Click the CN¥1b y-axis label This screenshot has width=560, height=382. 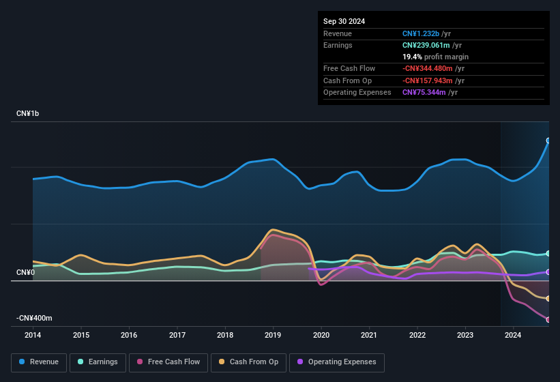[x=27, y=113]
